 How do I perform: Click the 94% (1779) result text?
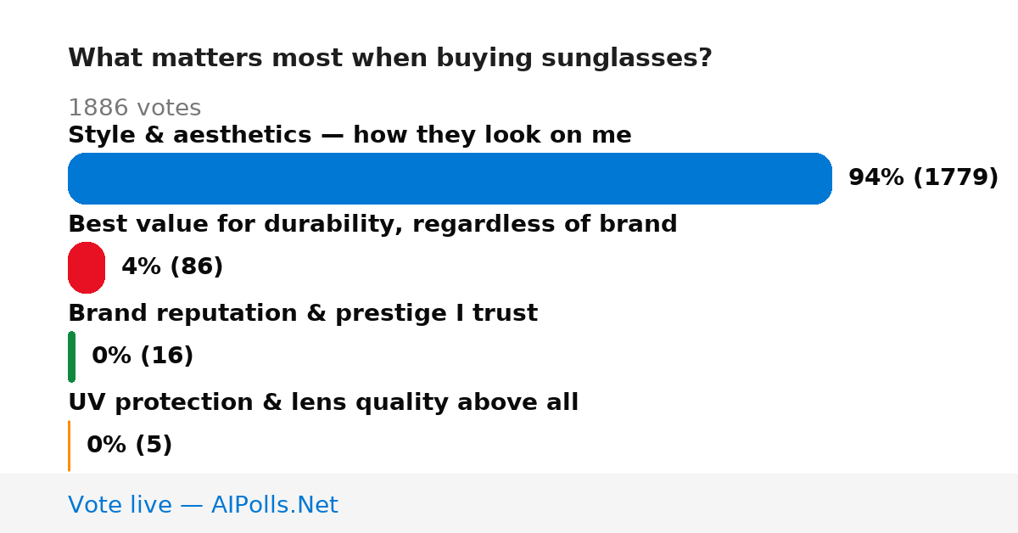coord(923,178)
